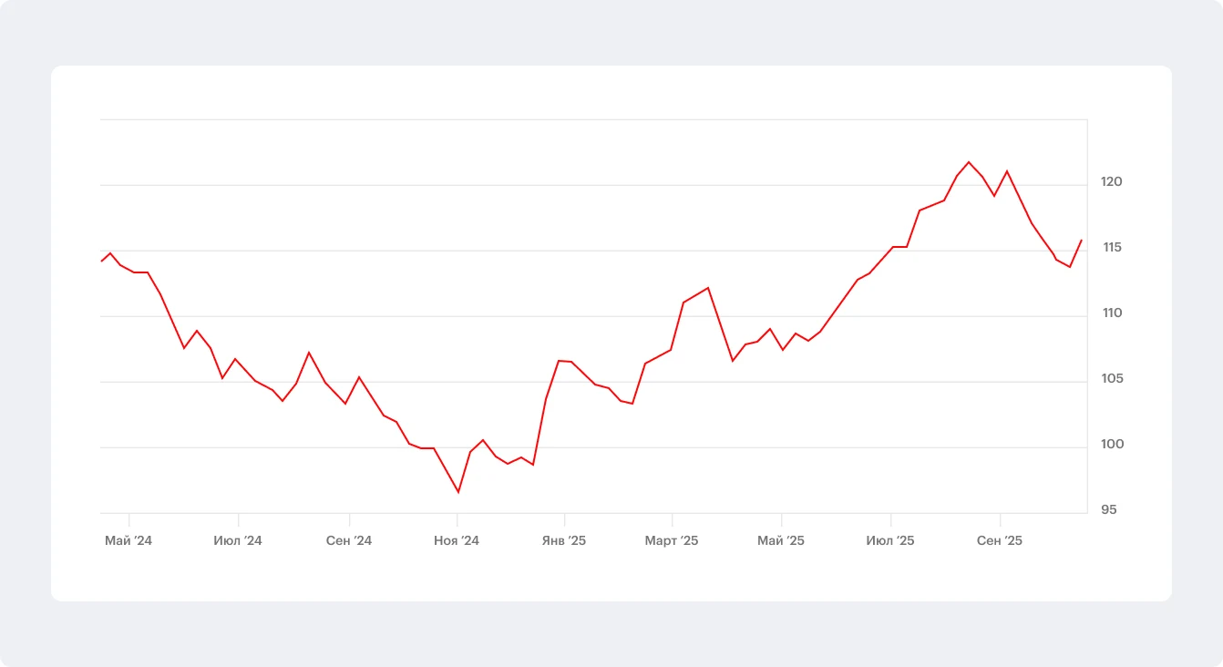
Task: Click the 95 value on the y-axis
Action: [1108, 510]
